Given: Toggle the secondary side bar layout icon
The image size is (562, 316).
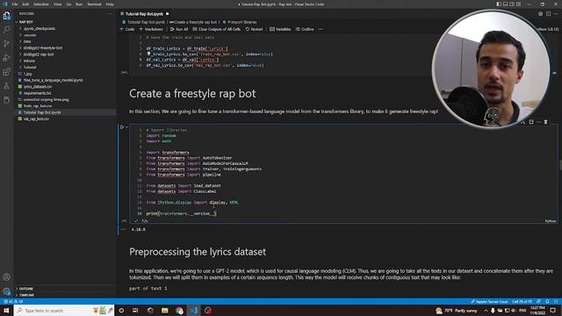Looking at the screenshot, I should (512, 4).
